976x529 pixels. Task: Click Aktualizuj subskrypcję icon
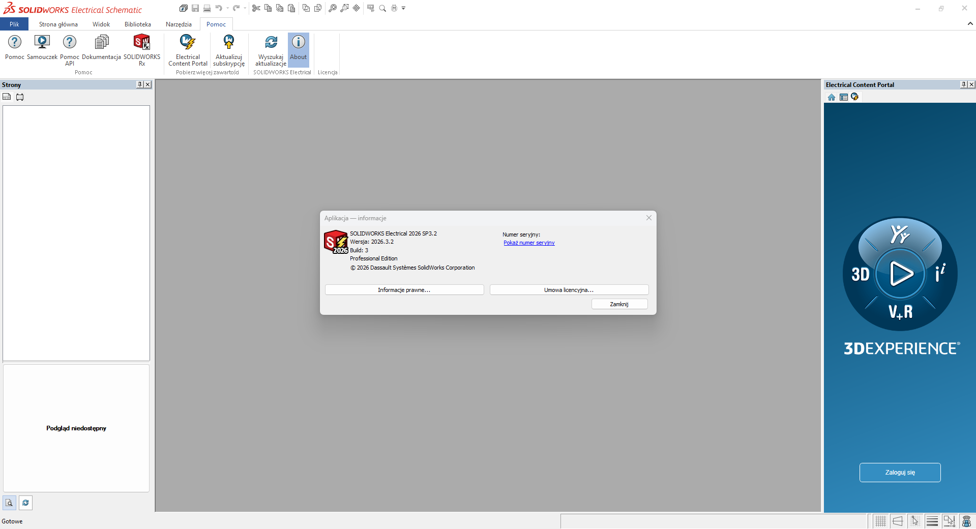(x=229, y=50)
